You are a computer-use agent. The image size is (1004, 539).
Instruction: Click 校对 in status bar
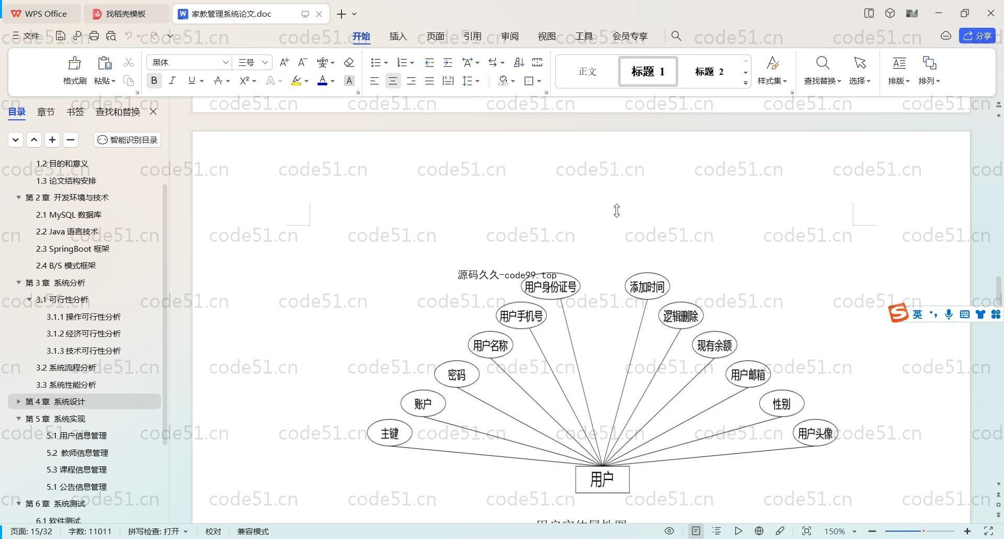click(213, 531)
